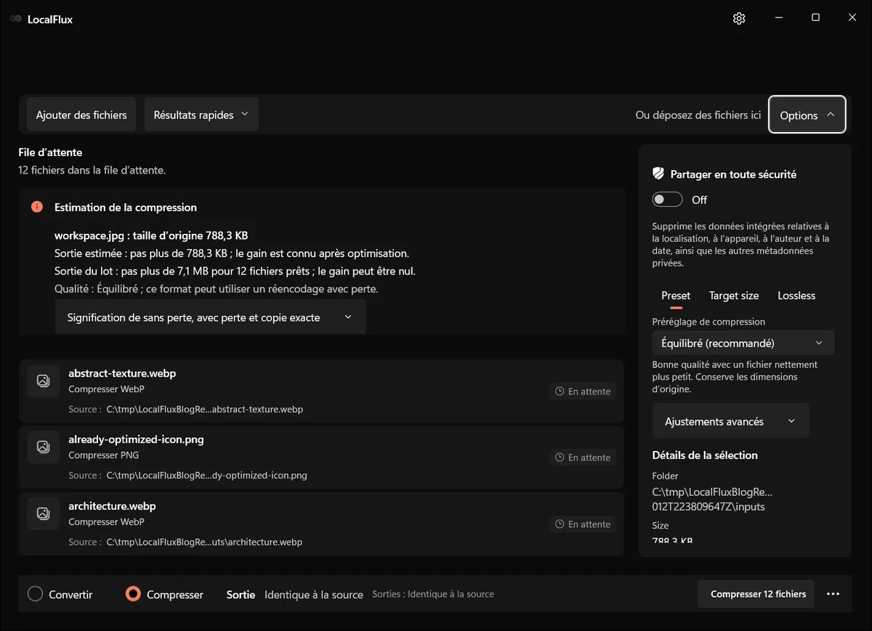Click the source path of architecture.webp
872x631 pixels.
[204, 542]
